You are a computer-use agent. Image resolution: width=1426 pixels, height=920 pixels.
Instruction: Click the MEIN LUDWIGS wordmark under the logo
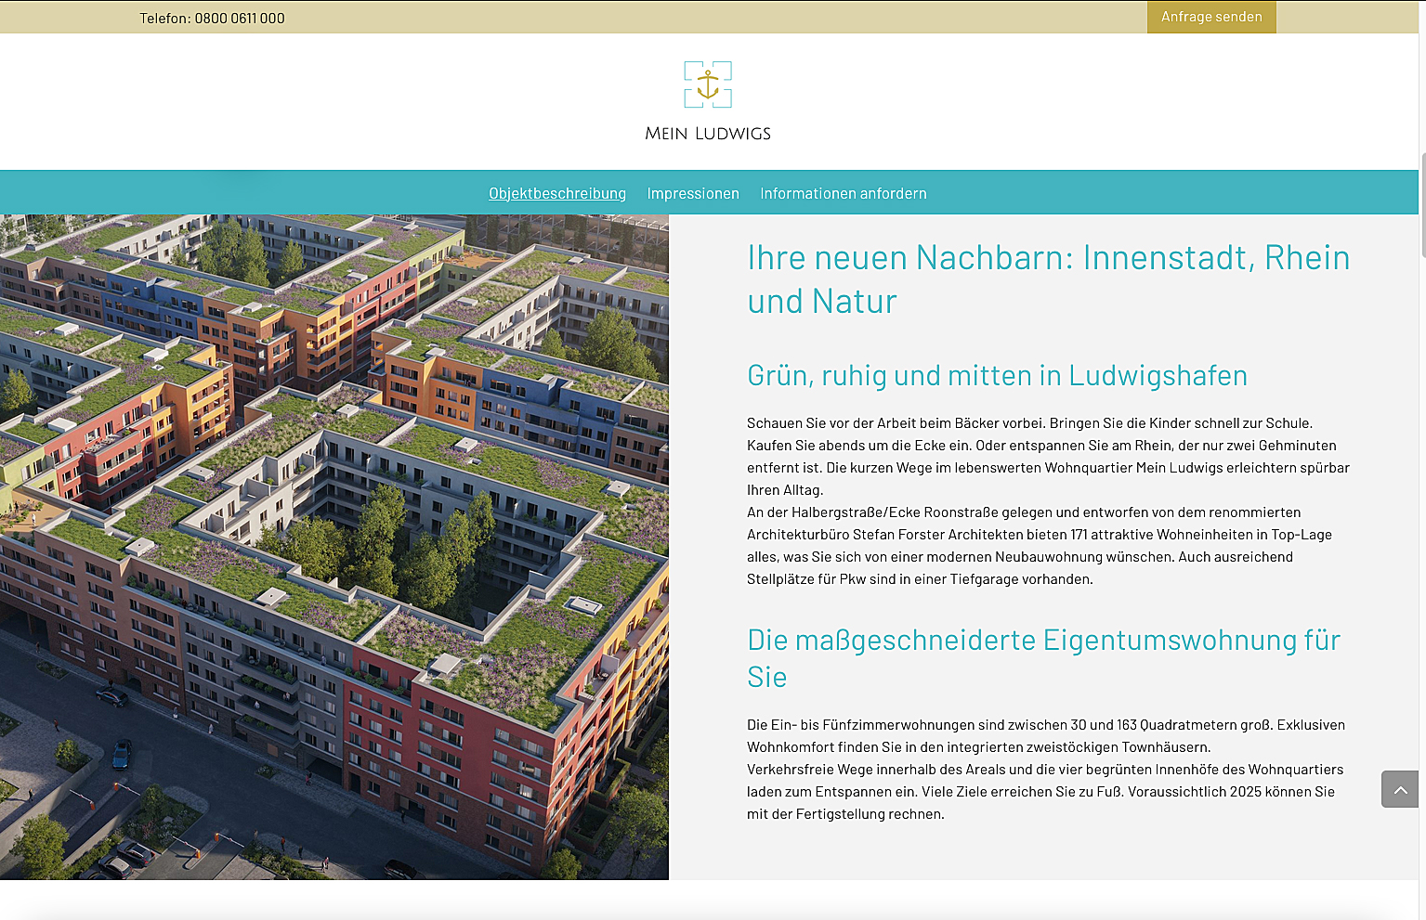tap(708, 134)
